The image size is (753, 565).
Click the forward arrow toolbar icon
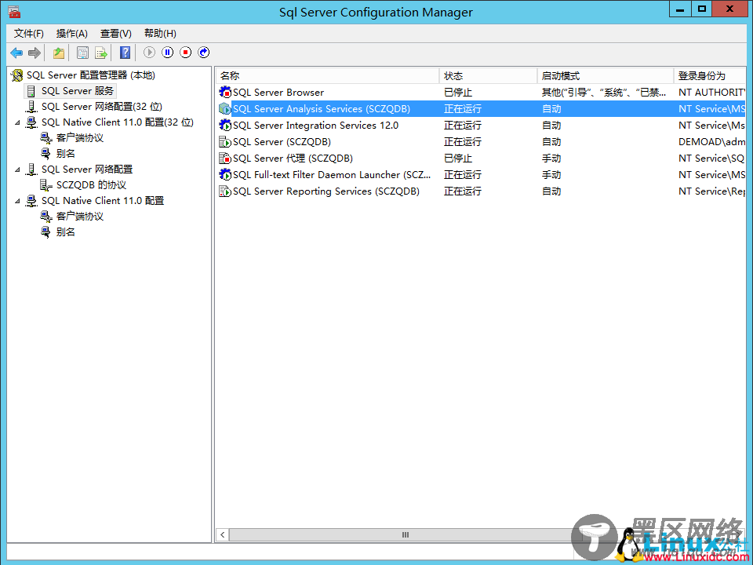[x=34, y=53]
